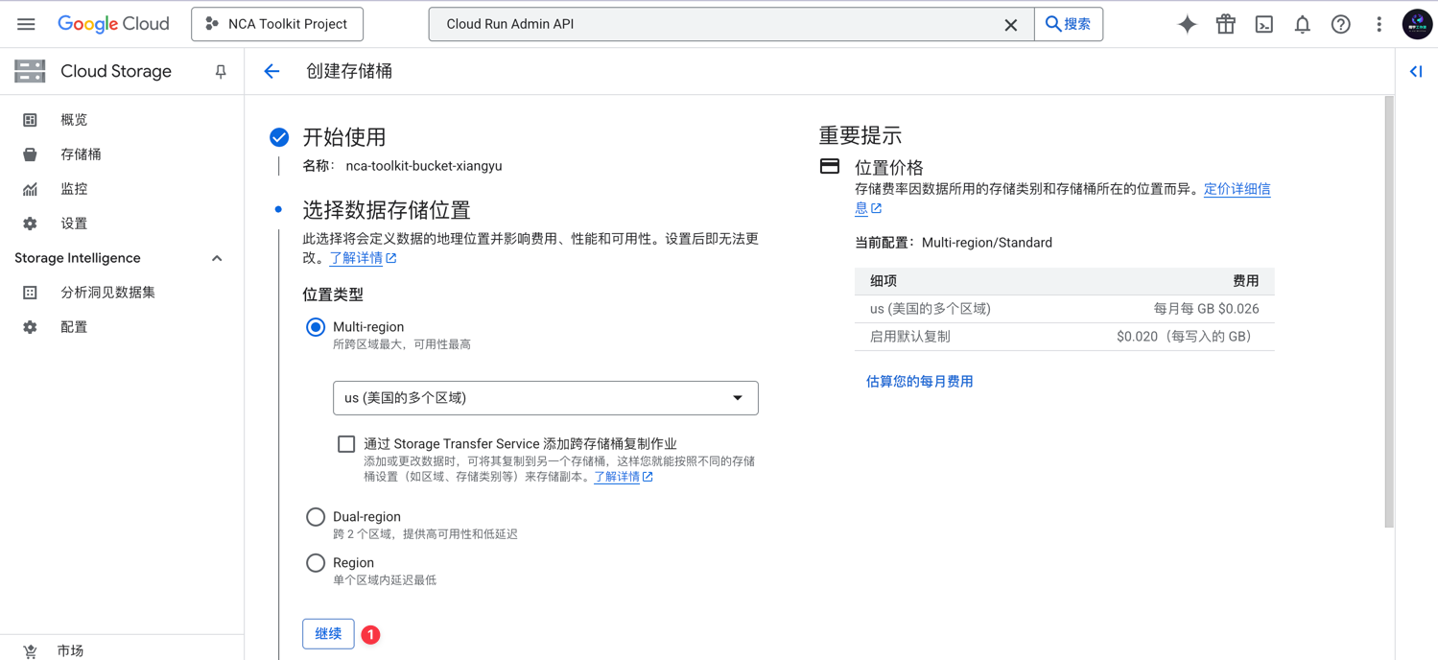
Task: Clear the search box with the X
Action: 1011,24
